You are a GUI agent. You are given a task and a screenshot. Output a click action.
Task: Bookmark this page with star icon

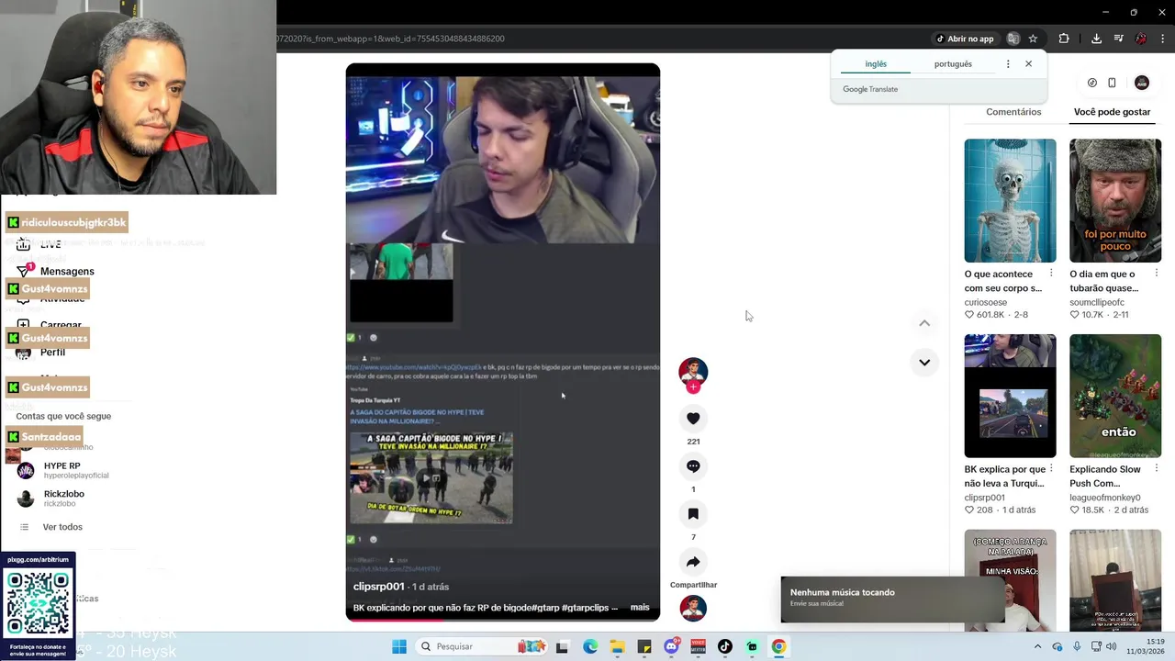coord(1033,39)
